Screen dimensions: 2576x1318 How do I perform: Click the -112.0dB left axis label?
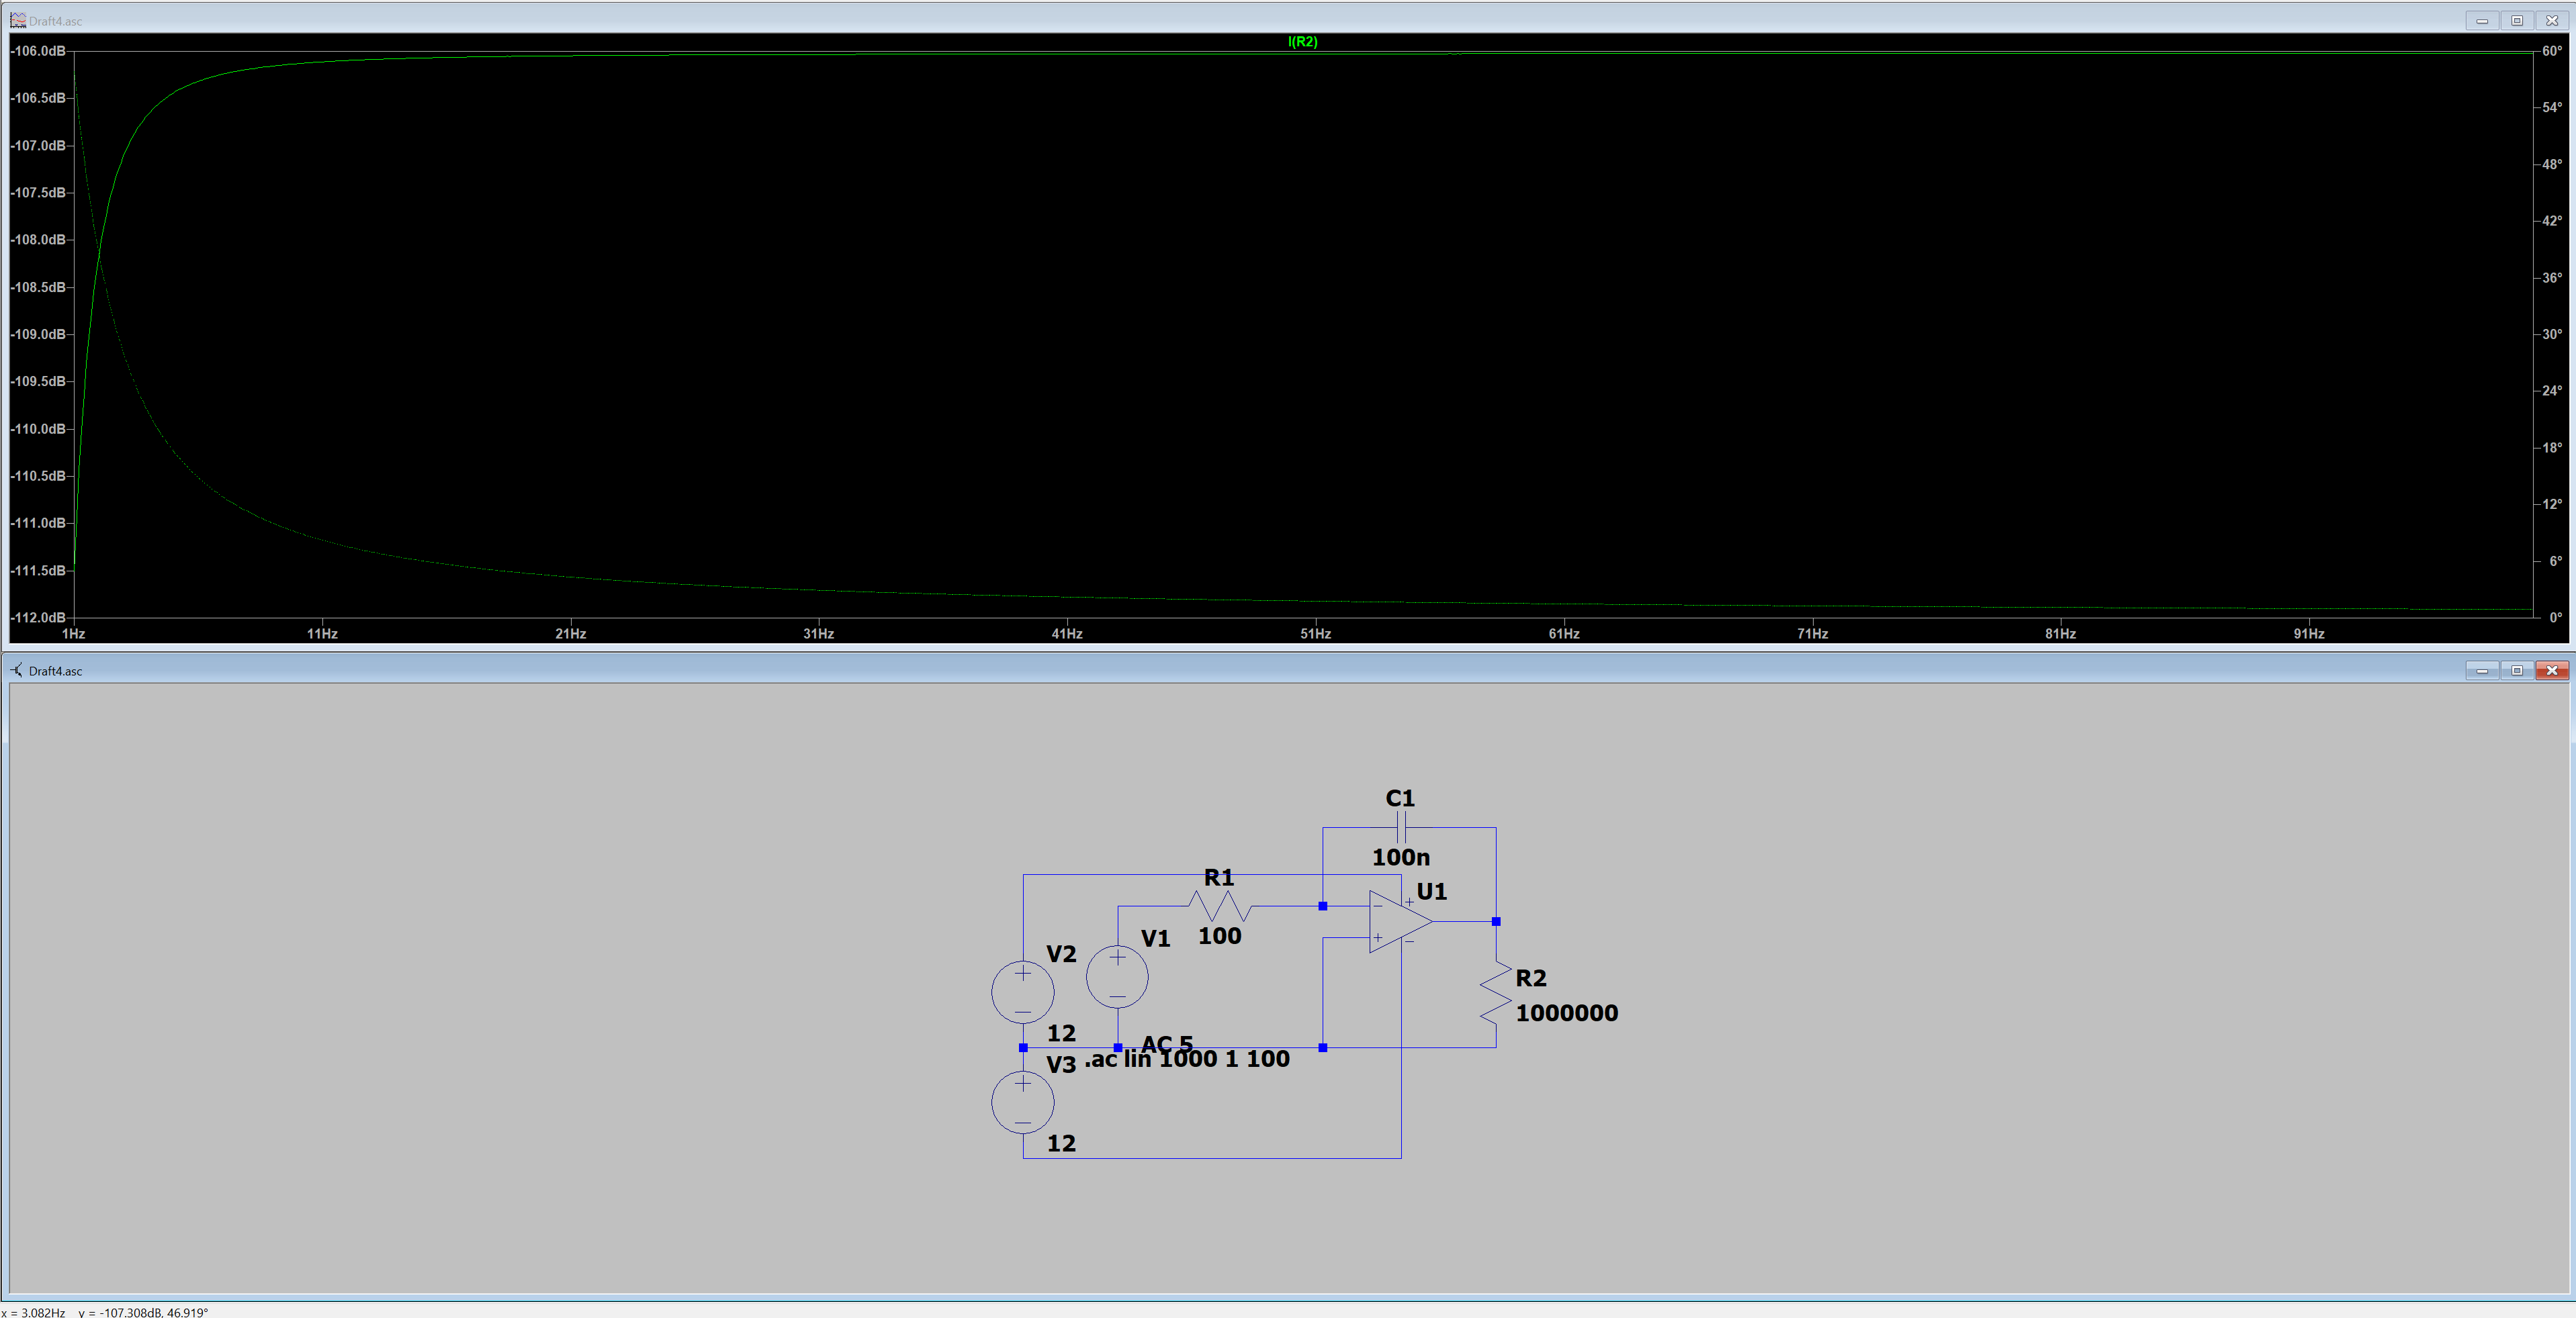click(x=38, y=618)
